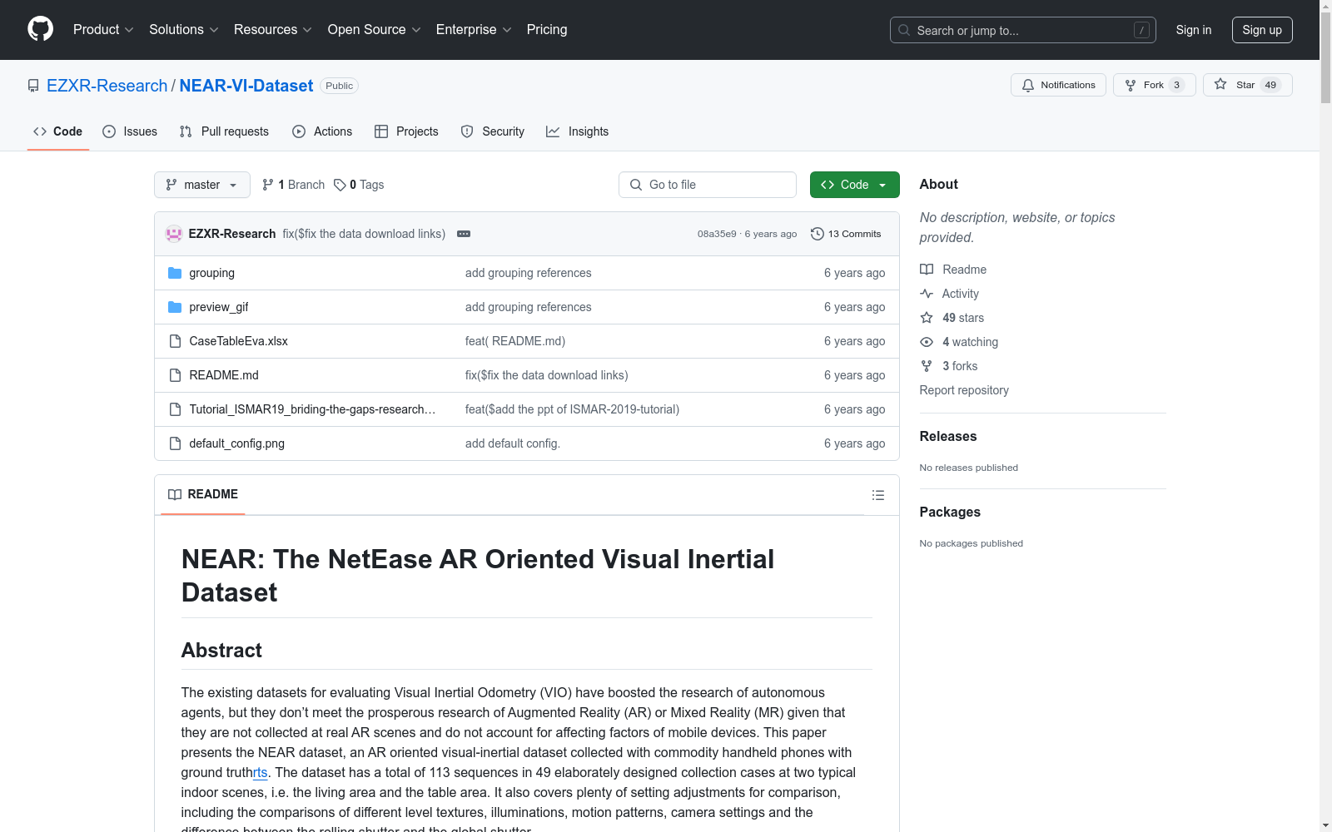Expand the green Code dropdown button
Viewport: 1332px width, 832px height.
pos(855,185)
